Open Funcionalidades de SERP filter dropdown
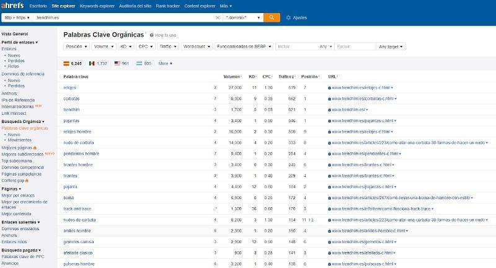Image resolution: width=496 pixels, height=268 pixels. pyautogui.click(x=244, y=47)
